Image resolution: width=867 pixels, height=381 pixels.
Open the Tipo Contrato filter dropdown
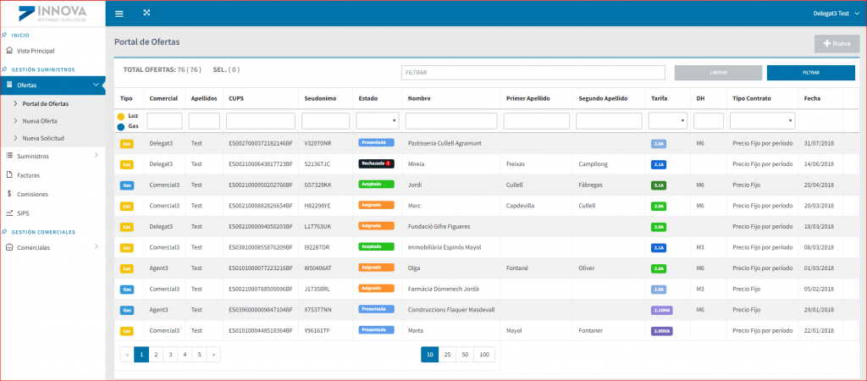point(763,120)
